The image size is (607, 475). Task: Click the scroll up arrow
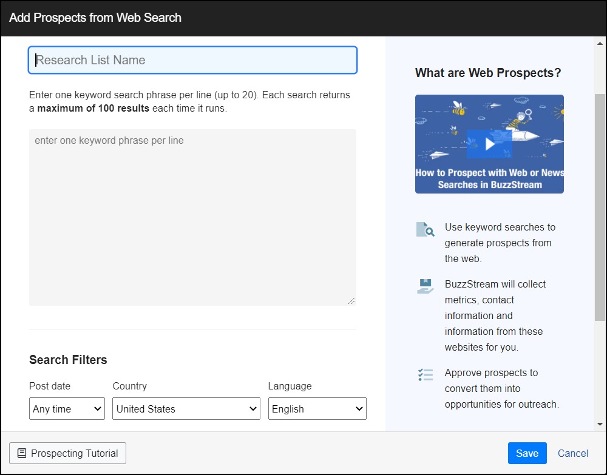(x=600, y=44)
